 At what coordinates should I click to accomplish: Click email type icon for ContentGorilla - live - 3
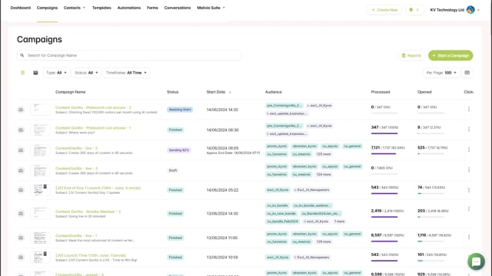pyautogui.click(x=21, y=170)
